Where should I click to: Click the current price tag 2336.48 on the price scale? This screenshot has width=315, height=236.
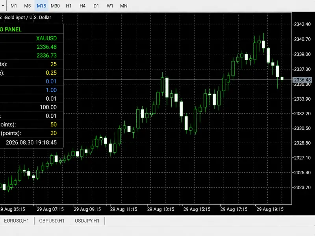(x=302, y=80)
